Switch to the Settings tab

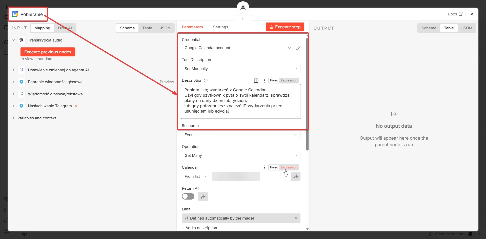(x=220, y=27)
